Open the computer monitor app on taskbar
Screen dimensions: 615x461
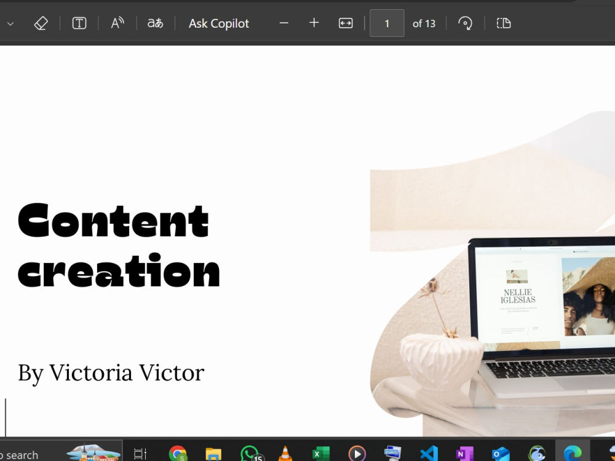click(x=392, y=454)
